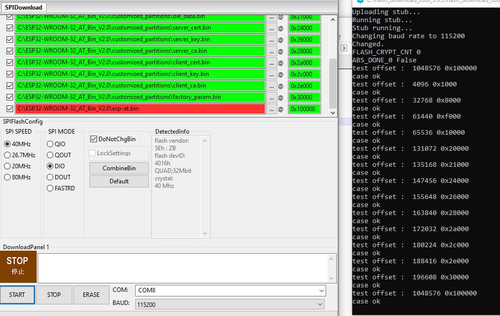
Task: Click the server_key.bin path field
Action: 140,39
